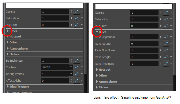Click function curve icon for Rays Length
Viewport: 180px width, 104px height.
[166, 57]
